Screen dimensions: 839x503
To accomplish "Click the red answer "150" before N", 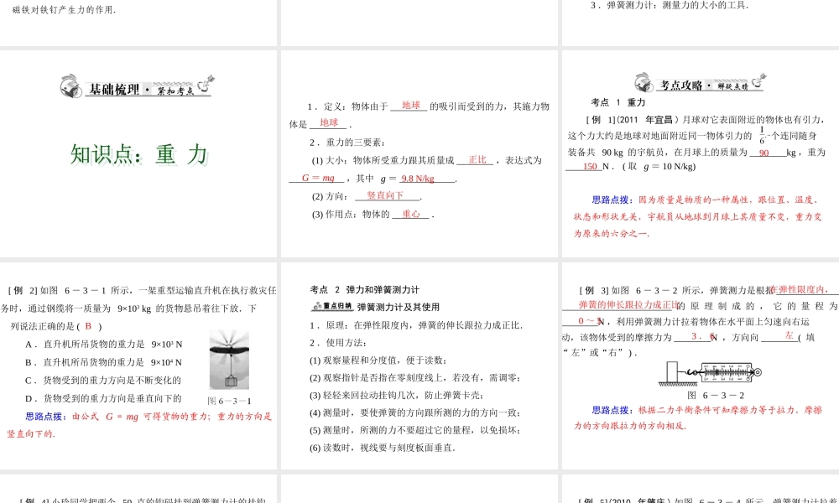I will click(590, 166).
